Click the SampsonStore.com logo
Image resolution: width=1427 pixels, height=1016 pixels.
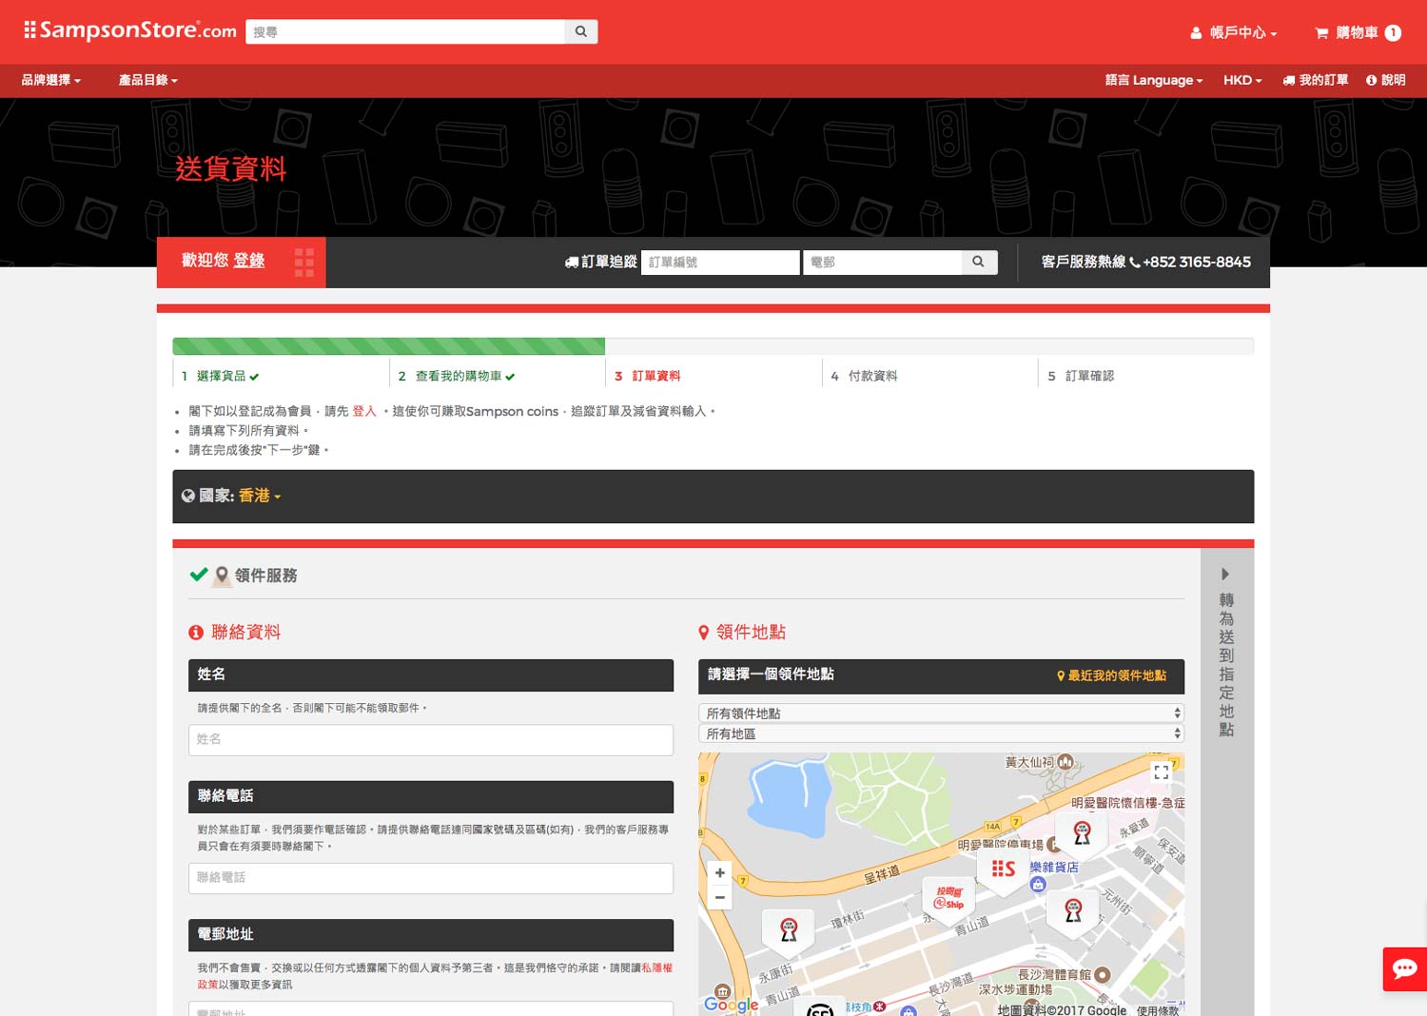click(130, 30)
